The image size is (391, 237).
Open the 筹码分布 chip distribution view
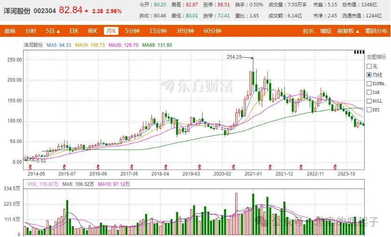[x=376, y=32]
